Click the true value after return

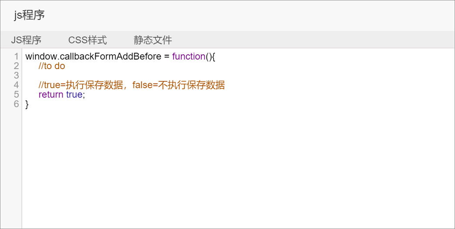pos(74,94)
